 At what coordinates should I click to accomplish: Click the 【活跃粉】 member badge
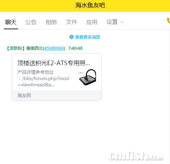(x=16, y=48)
